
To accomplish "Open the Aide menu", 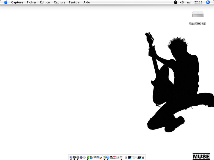I will pyautogui.click(x=86, y=2).
